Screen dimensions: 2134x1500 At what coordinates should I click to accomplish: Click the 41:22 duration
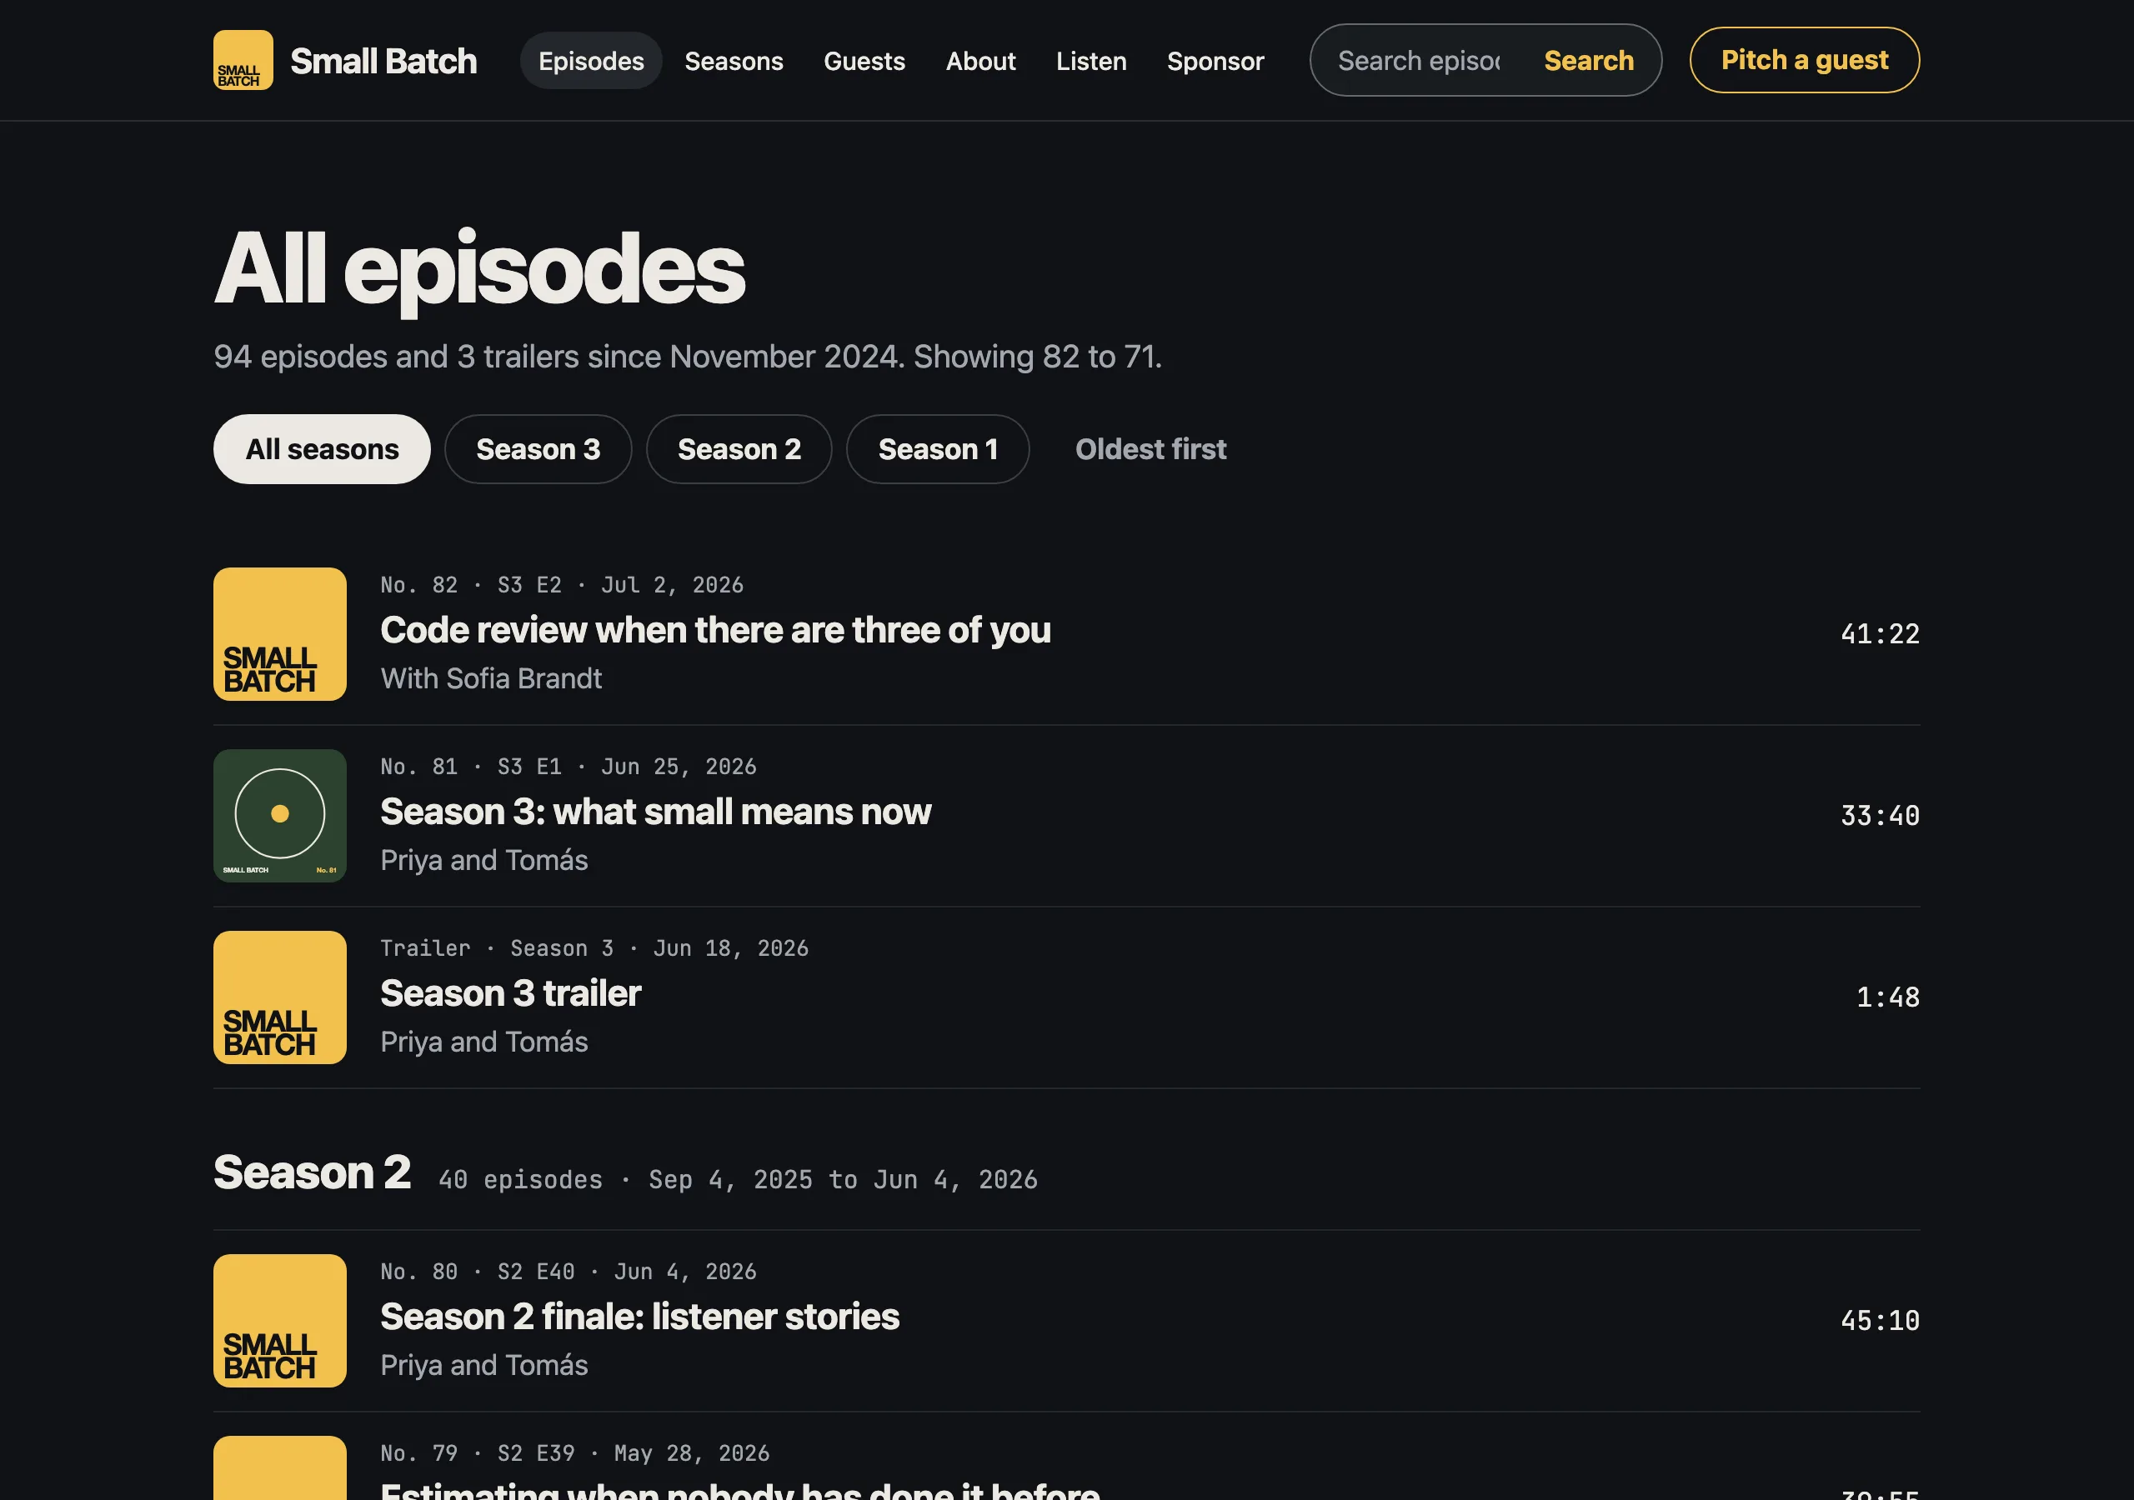click(x=1879, y=634)
